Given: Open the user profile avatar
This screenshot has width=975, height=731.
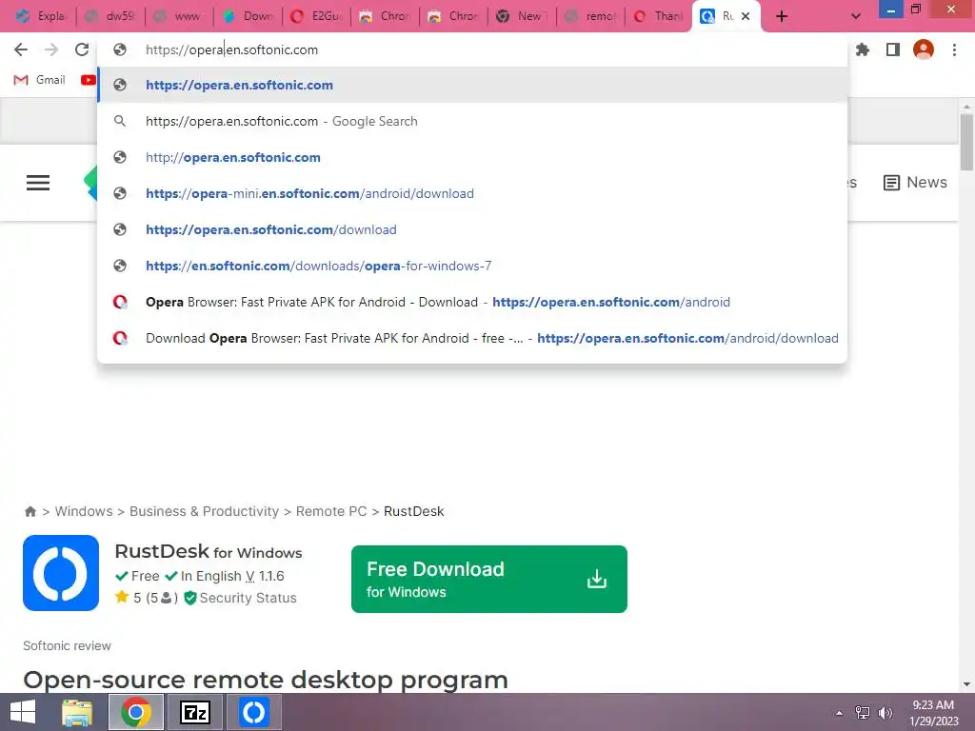Looking at the screenshot, I should [924, 49].
